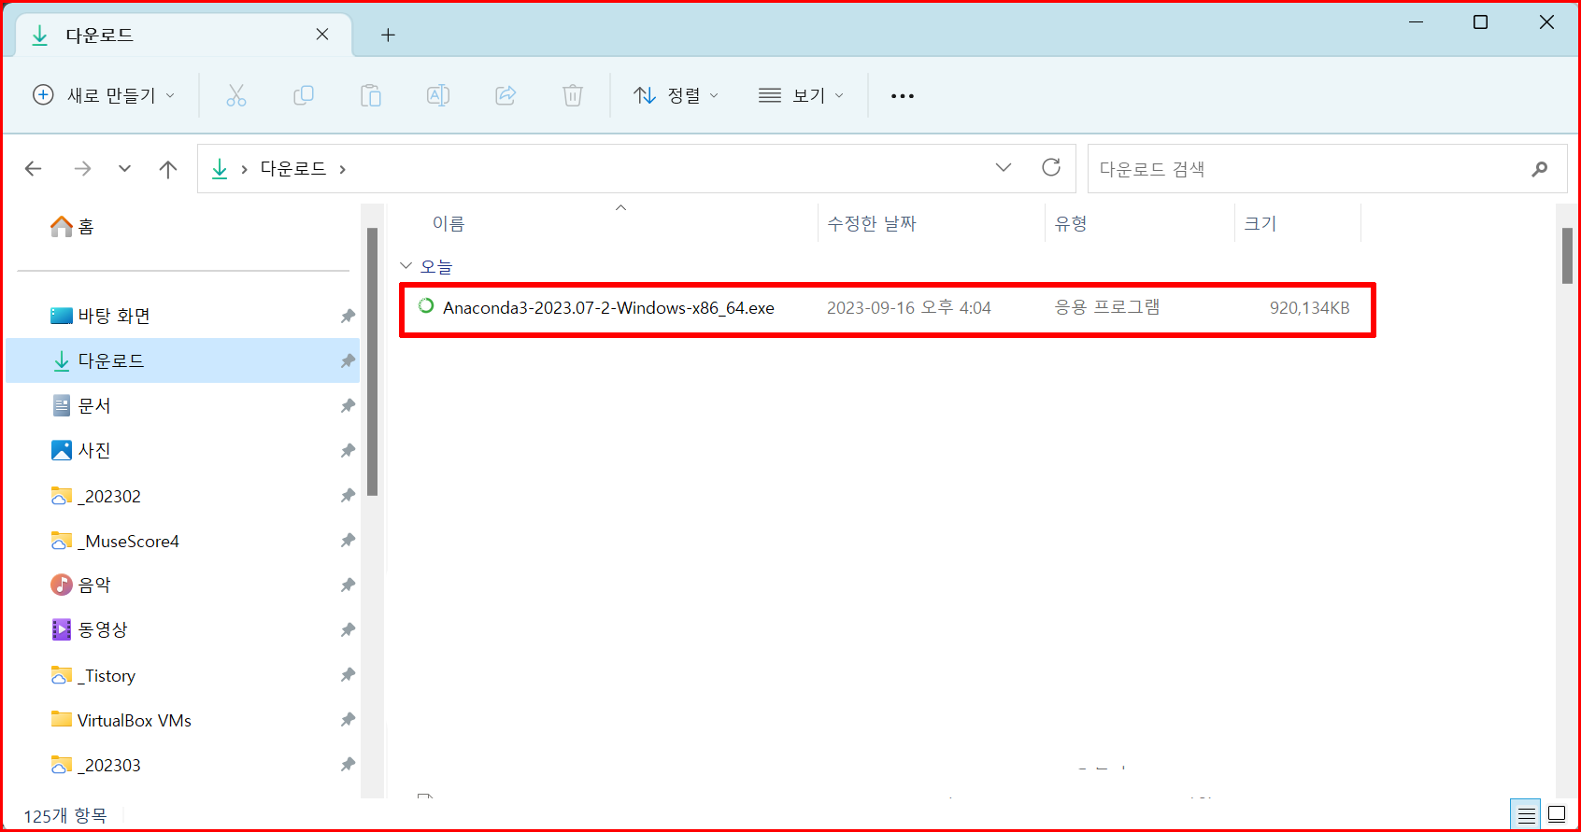The image size is (1581, 832).
Task: Click pin icon beside _Tistory
Action: 348,674
